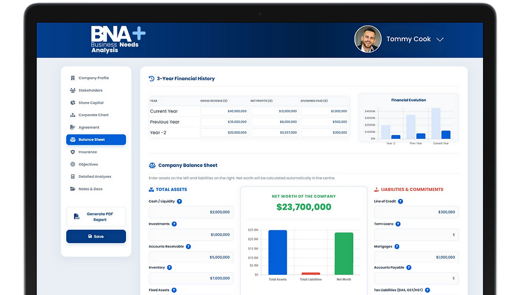The width and height of the screenshot is (519, 295).
Task: Click the Term Loans help icon
Action: (398, 224)
